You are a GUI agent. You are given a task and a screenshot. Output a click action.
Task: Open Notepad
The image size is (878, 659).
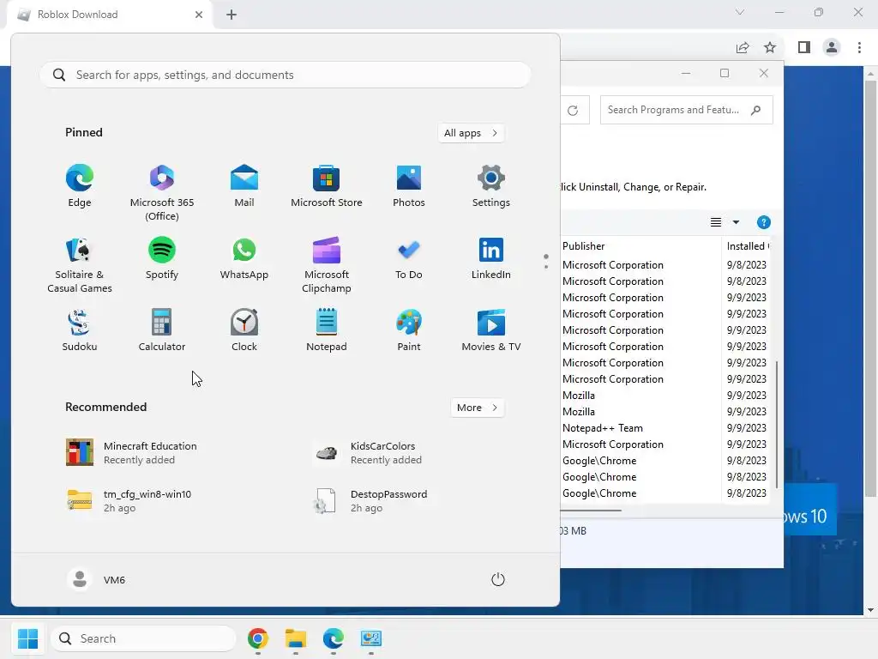coord(327,330)
